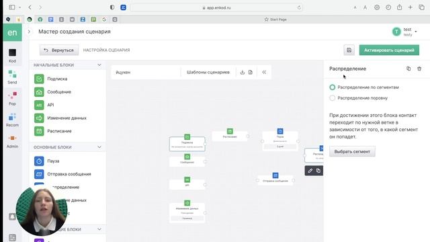Viewport: 430px width, 242px height.
Task: Click the Выбрать сегмент button
Action: point(352,151)
